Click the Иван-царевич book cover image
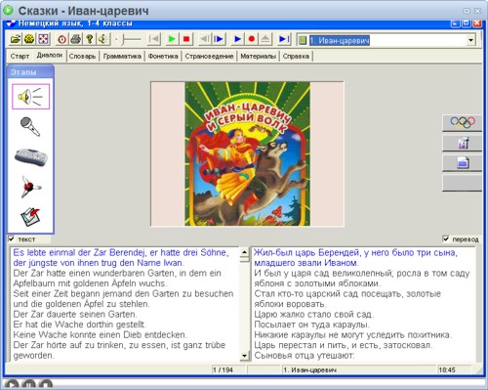 click(x=247, y=153)
